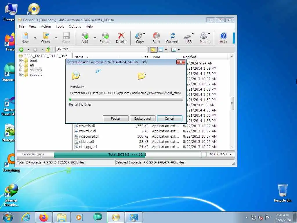The width and height of the screenshot is (297, 223).
Task: Open the Options menu
Action: point(75,26)
